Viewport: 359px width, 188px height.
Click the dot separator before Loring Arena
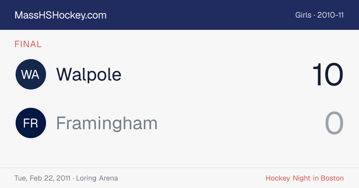pyautogui.click(x=73, y=178)
